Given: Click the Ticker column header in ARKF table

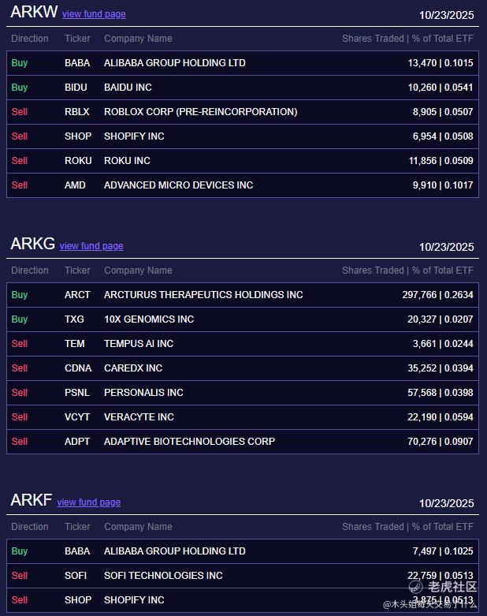Looking at the screenshot, I should click(77, 527).
